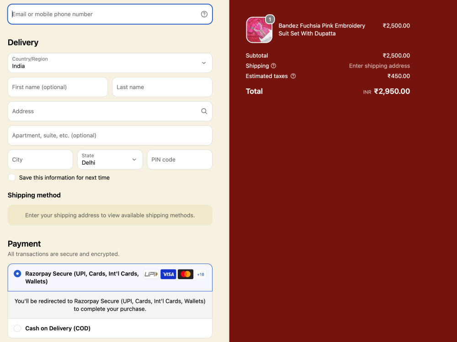Open the Country/Region dropdown showing India

click(110, 63)
